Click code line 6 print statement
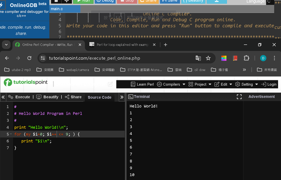Screen dimensions: 281x180 (x=36, y=141)
